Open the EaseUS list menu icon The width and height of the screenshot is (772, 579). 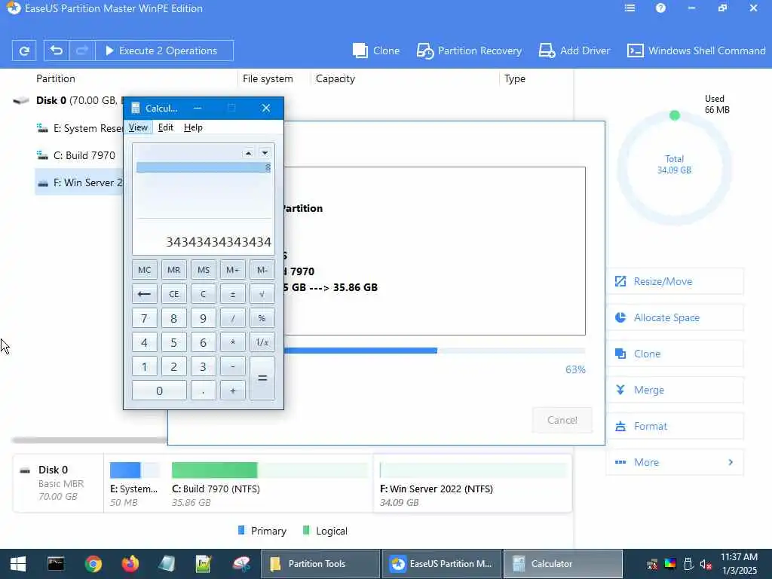tap(630, 8)
